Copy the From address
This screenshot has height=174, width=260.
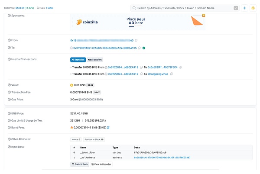[136, 40]
